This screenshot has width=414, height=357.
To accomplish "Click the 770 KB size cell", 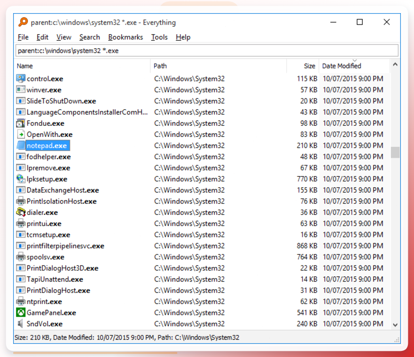I will (x=307, y=179).
